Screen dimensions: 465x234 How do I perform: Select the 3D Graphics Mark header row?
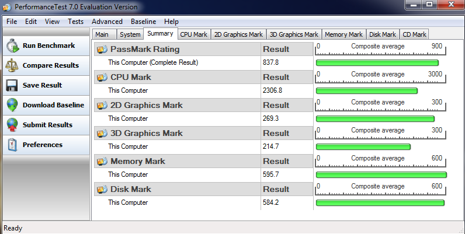pyautogui.click(x=204, y=133)
